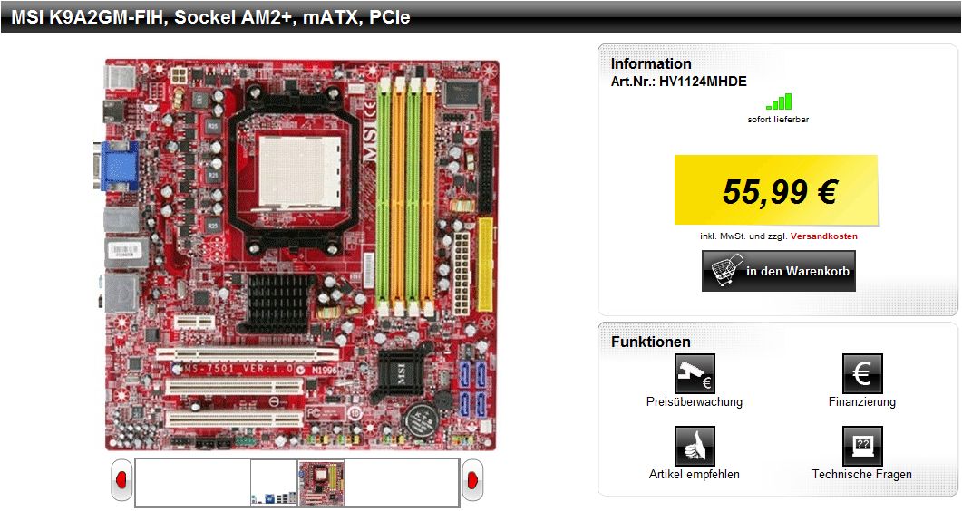Open the Versandkosten link
The height and width of the screenshot is (511, 962).
[824, 236]
